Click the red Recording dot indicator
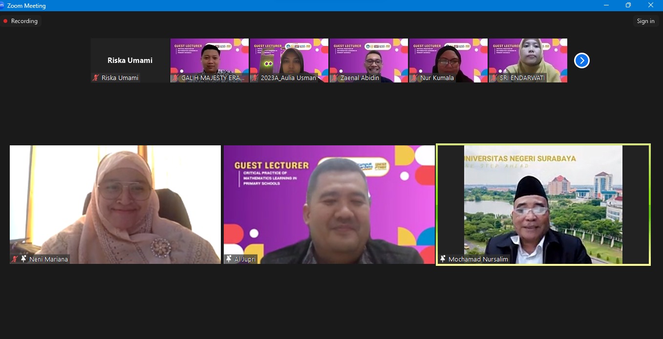The image size is (663, 339). [5, 21]
